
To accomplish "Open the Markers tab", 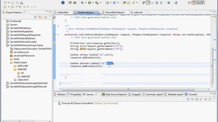I will click(x=60, y=95).
